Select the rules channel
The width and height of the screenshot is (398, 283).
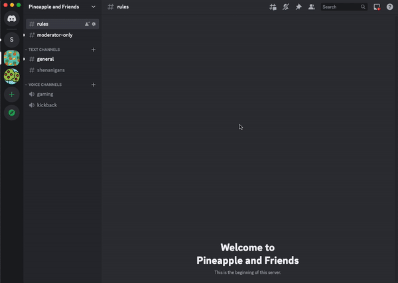pyautogui.click(x=62, y=24)
